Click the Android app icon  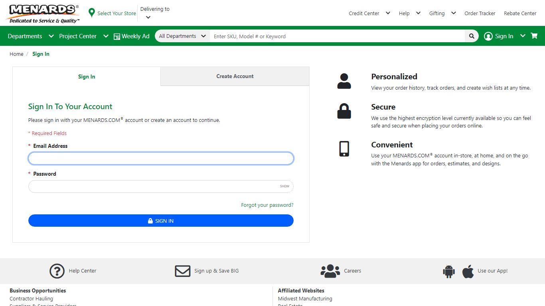[449, 271]
